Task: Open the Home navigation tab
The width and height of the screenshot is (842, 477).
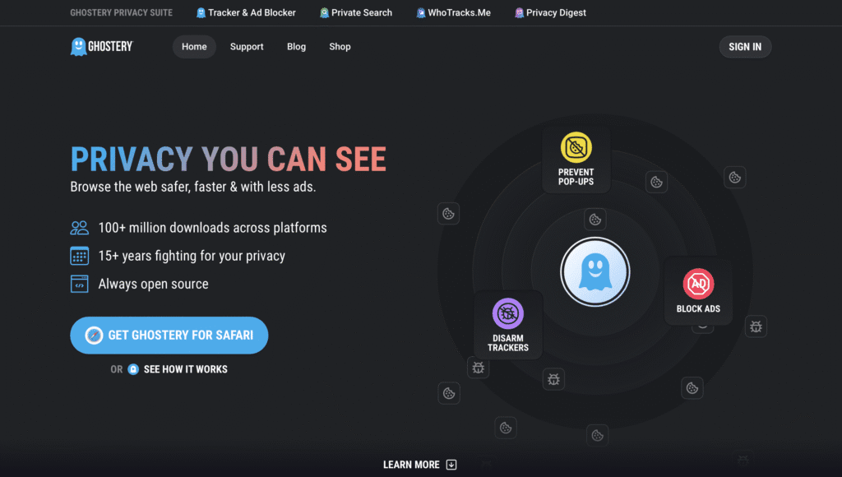Action: click(194, 47)
